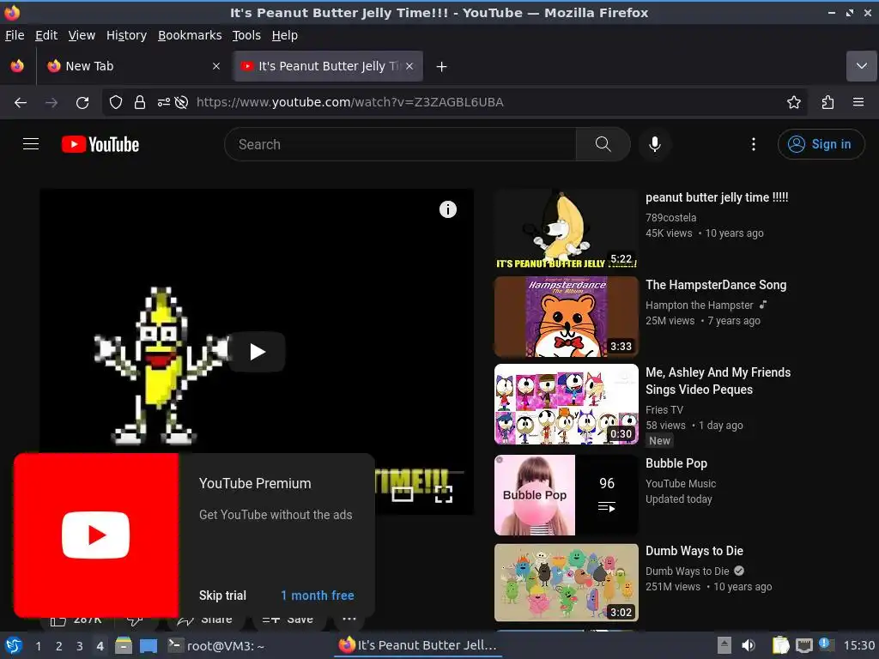Image resolution: width=879 pixels, height=659 pixels.
Task: Close the New Tab tab
Action: pyautogui.click(x=216, y=66)
